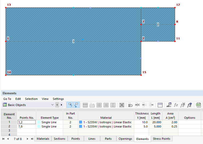This screenshot has height=144, width=203.
Task: Switch to the Sections tab
Action: [x=59, y=139]
